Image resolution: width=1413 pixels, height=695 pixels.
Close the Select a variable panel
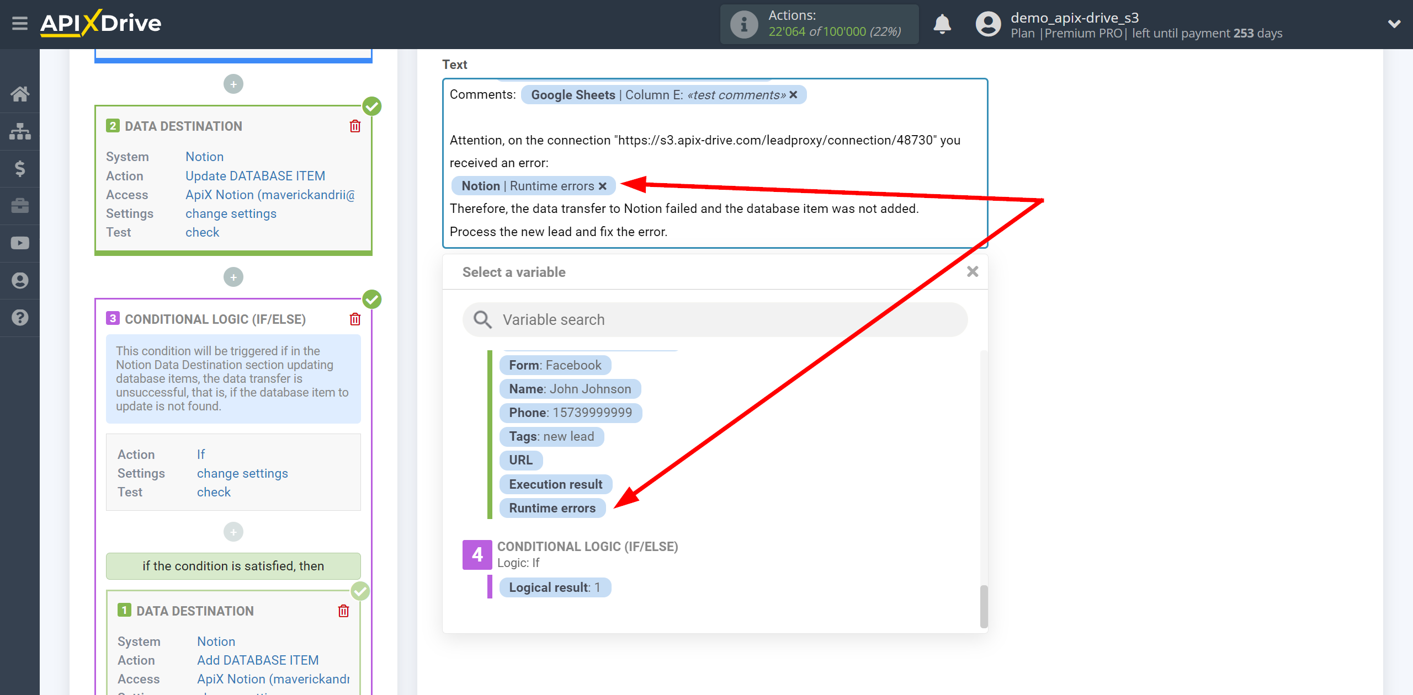(x=973, y=271)
